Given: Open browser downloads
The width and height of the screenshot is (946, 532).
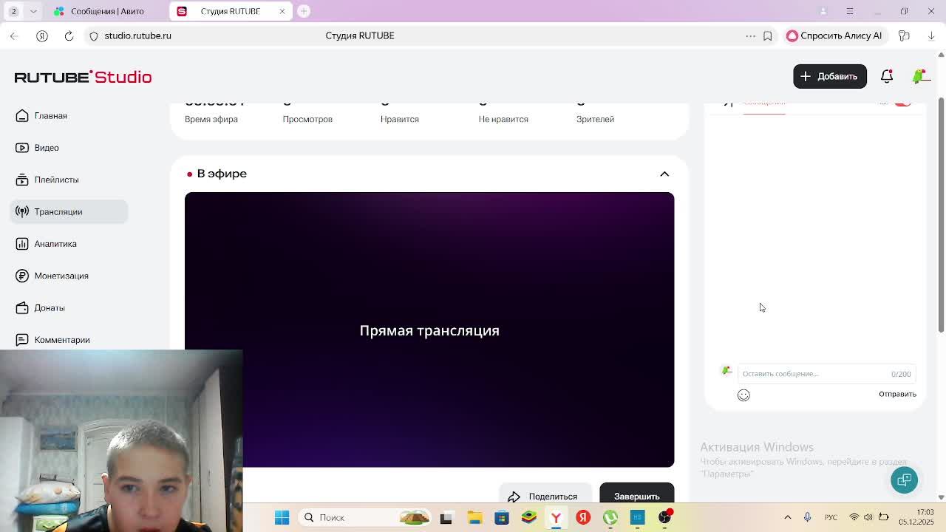Looking at the screenshot, I should tap(931, 35).
